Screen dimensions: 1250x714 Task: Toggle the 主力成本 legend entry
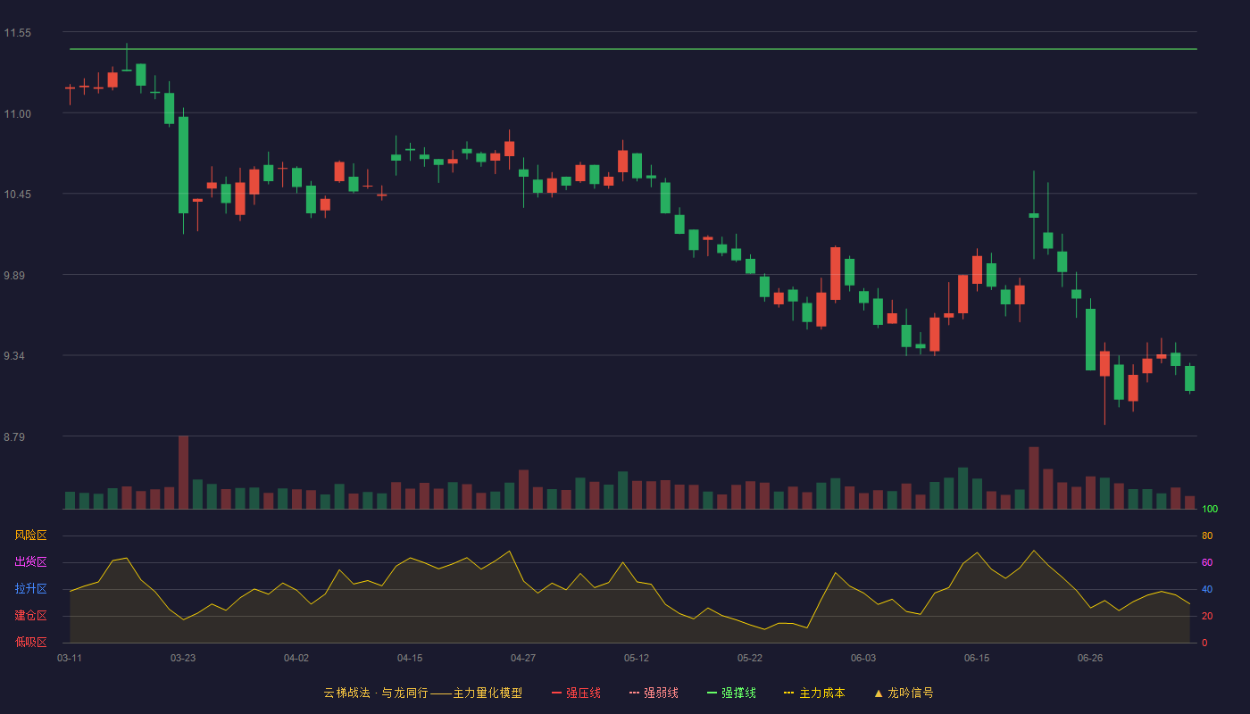coord(814,693)
